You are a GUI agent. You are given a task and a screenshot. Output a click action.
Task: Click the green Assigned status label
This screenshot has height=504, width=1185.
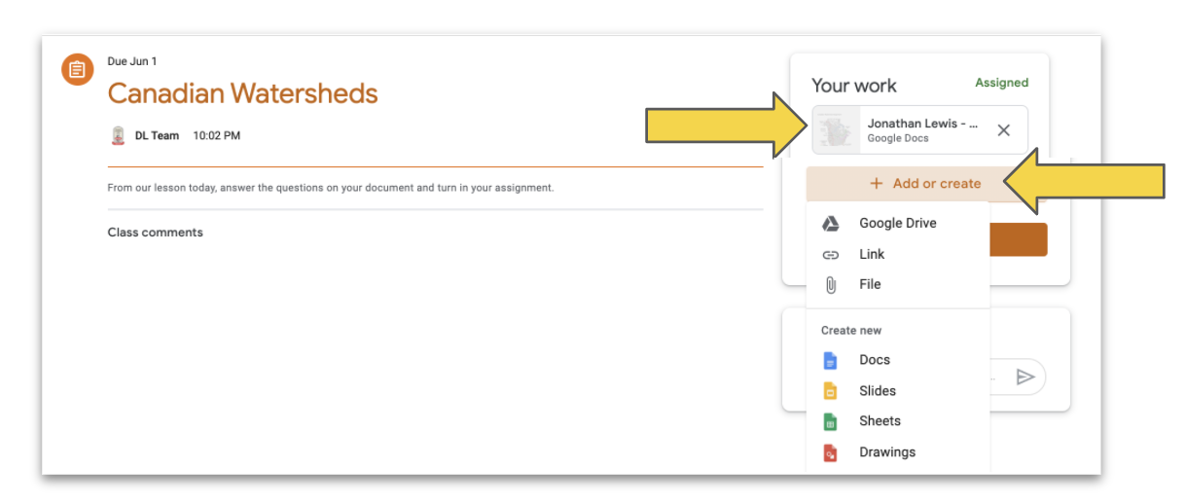(1001, 83)
